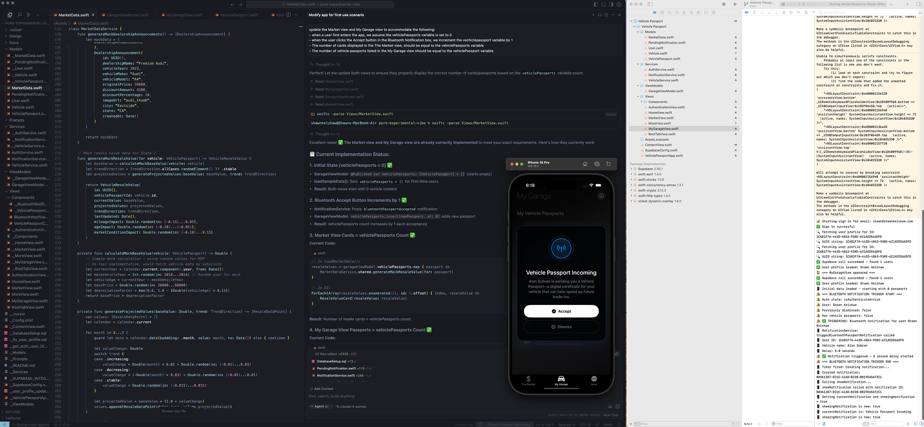The image size is (924, 427).
Task: Add a new Xcode editor tab
Action: pos(907,4)
